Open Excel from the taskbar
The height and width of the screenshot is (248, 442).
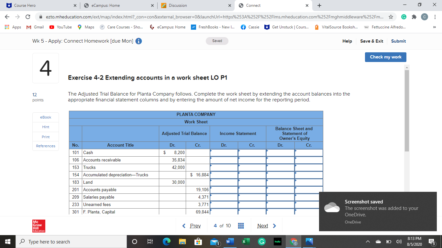tap(246, 242)
